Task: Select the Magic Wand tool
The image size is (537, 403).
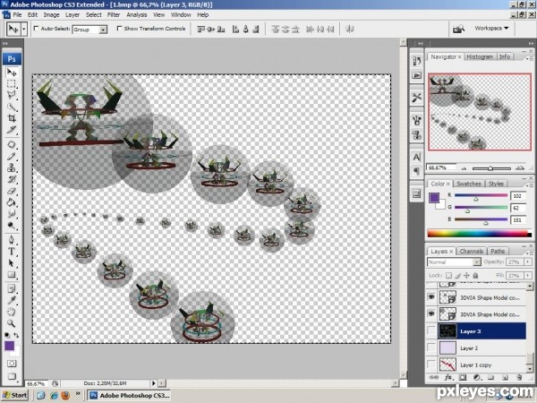Action: click(x=12, y=107)
